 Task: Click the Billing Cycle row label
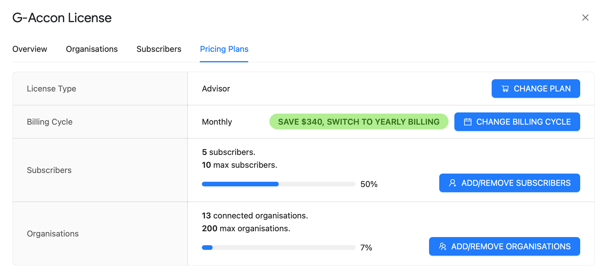[x=50, y=122]
